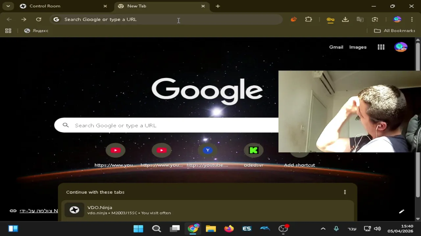This screenshot has height=236, width=421.
Task: Open the ES app on the taskbar
Action: point(247,228)
